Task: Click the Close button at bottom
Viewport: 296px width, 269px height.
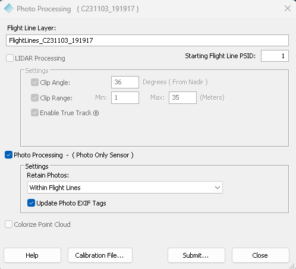Action: click(260, 255)
